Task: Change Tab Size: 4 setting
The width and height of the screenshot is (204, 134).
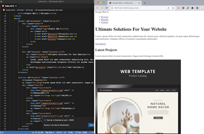Action: tap(50, 133)
